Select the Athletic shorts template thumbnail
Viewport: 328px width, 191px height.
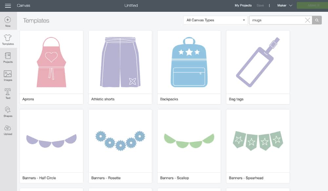[x=120, y=62]
